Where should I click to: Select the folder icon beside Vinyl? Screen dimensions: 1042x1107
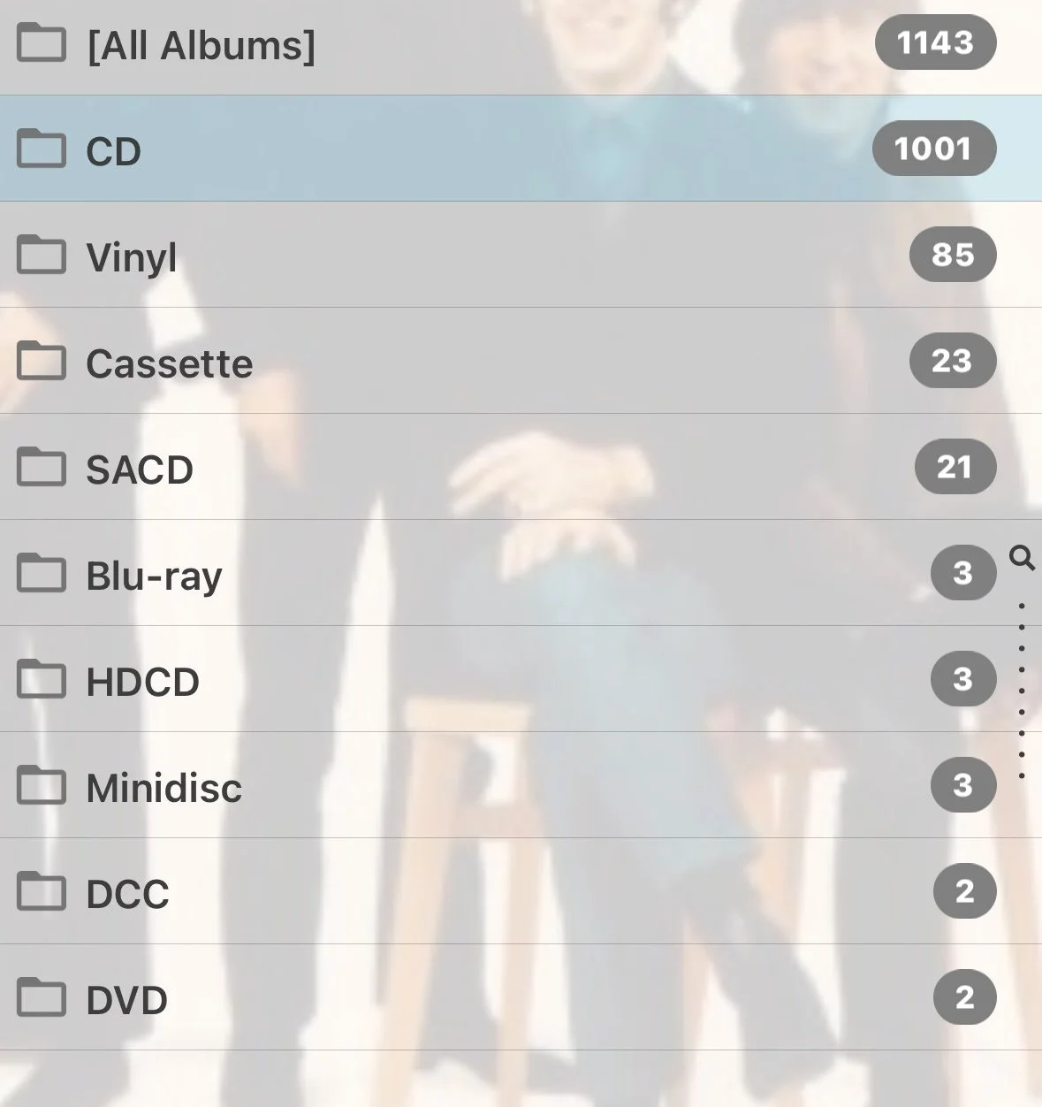click(x=42, y=255)
